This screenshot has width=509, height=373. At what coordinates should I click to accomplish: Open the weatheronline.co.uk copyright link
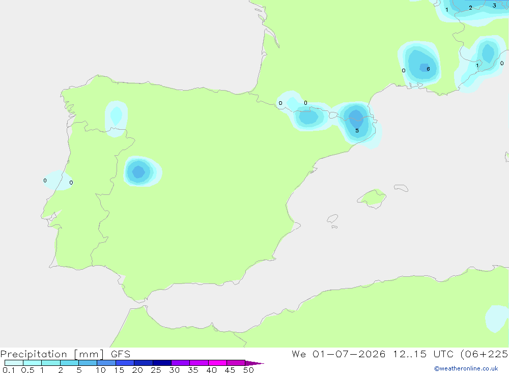(466, 368)
